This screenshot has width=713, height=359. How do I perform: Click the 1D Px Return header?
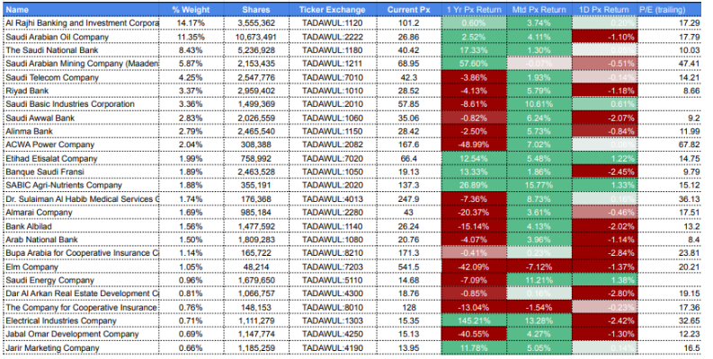604,10
